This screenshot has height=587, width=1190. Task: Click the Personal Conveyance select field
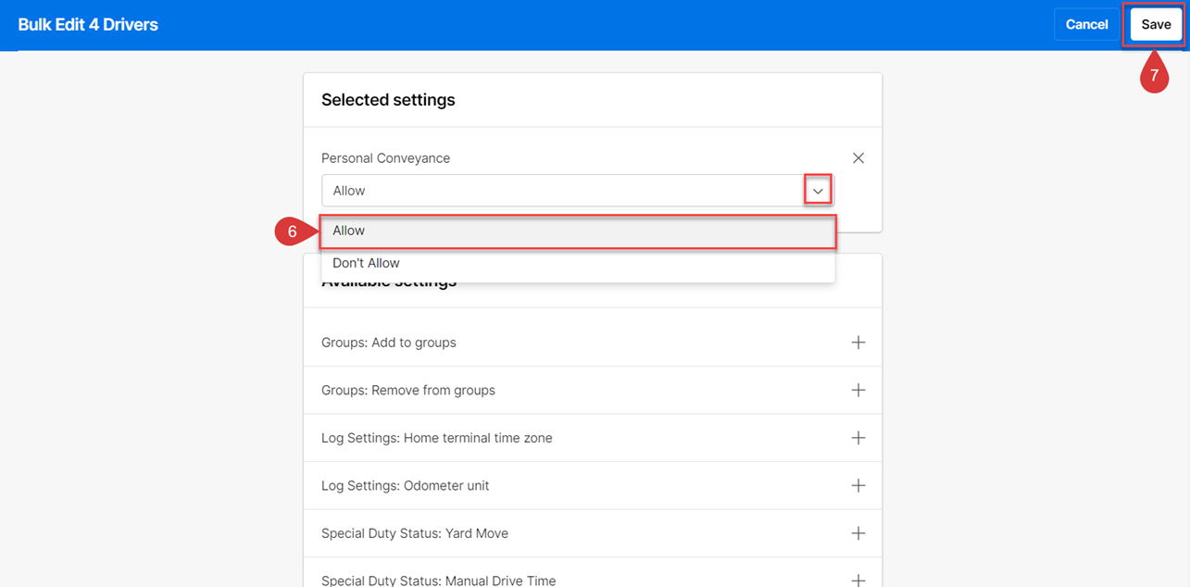point(562,191)
